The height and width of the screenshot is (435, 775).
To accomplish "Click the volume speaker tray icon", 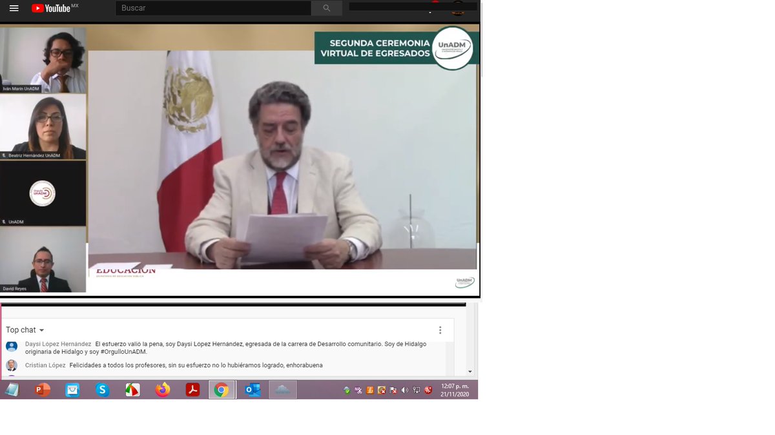I will click(405, 390).
